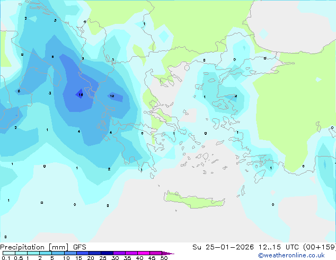Click legend scale label '20'

[x=91, y=258]
